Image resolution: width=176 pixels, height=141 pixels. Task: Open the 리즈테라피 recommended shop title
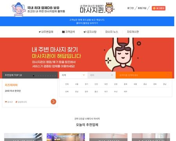point(11,85)
